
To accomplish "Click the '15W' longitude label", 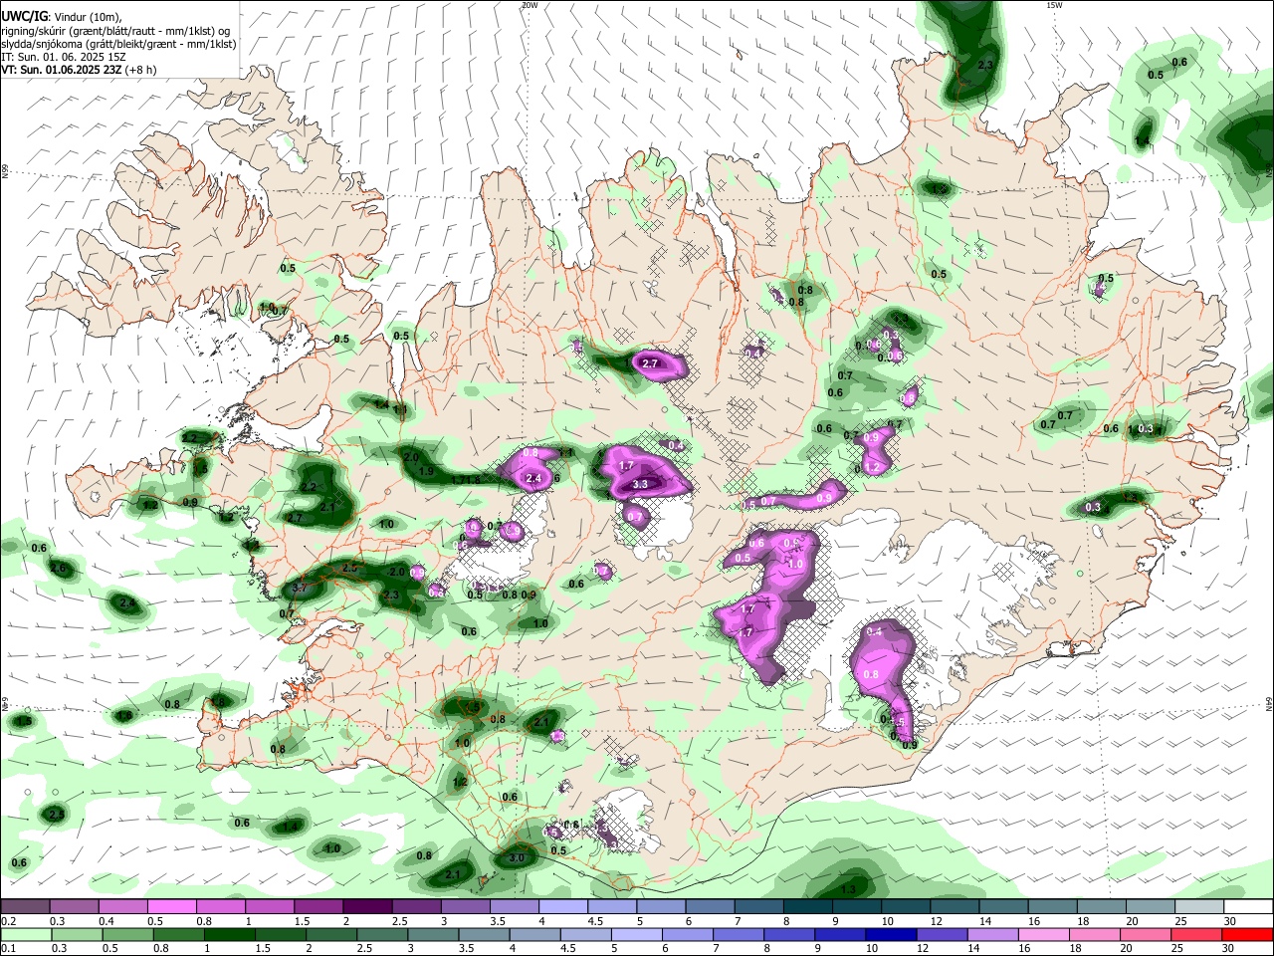I will click(1054, 5).
